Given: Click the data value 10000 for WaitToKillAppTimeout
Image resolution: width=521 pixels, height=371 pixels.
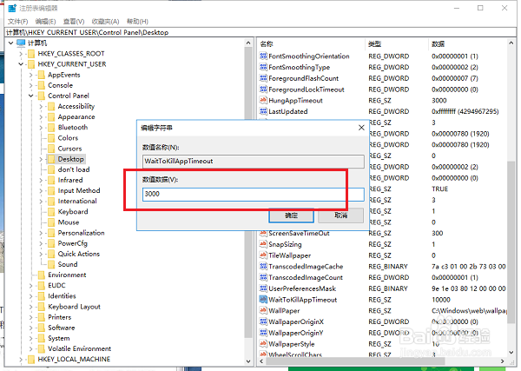Looking at the screenshot, I should click(x=441, y=300).
